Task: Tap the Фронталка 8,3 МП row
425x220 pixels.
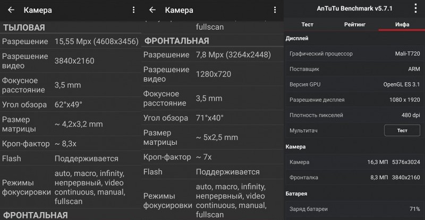Action: (x=354, y=177)
